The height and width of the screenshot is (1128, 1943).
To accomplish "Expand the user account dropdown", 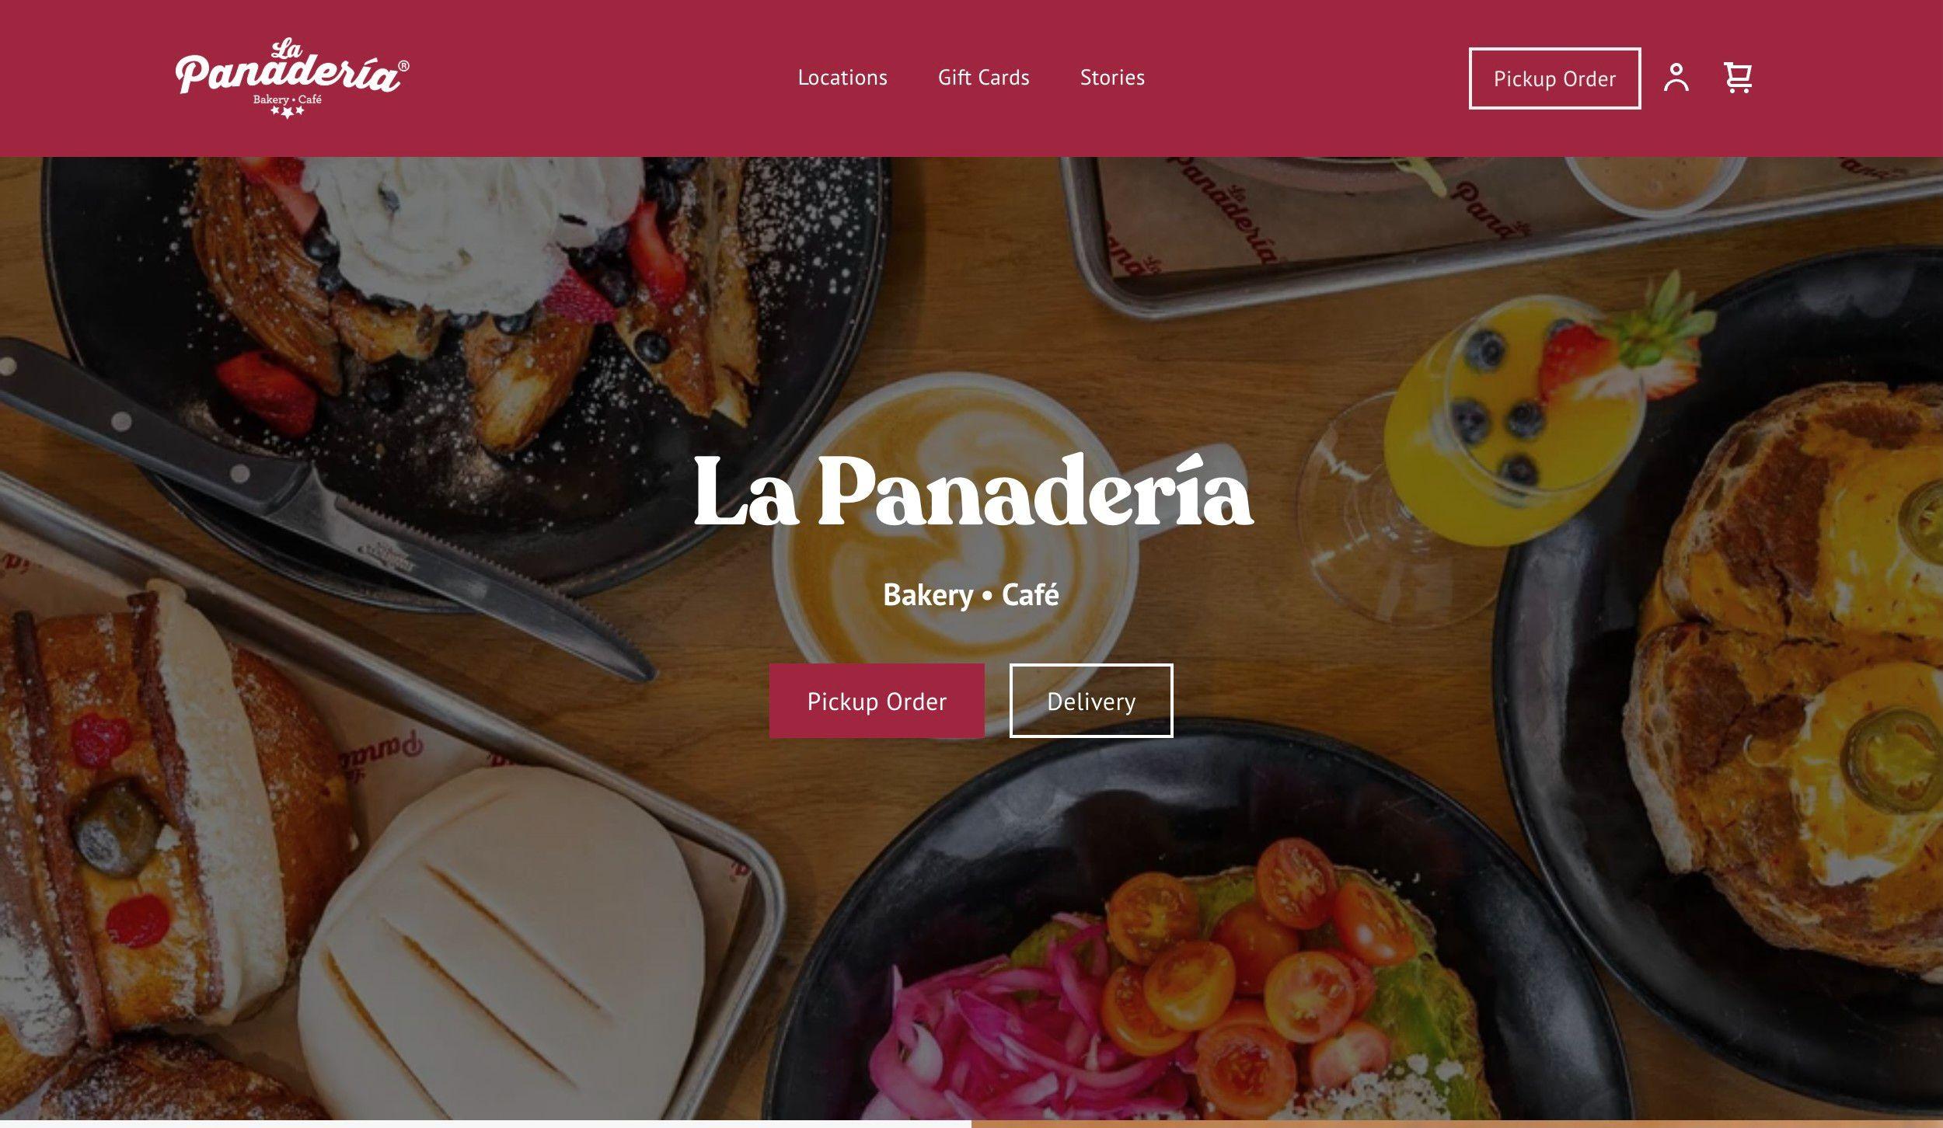I will [1677, 78].
